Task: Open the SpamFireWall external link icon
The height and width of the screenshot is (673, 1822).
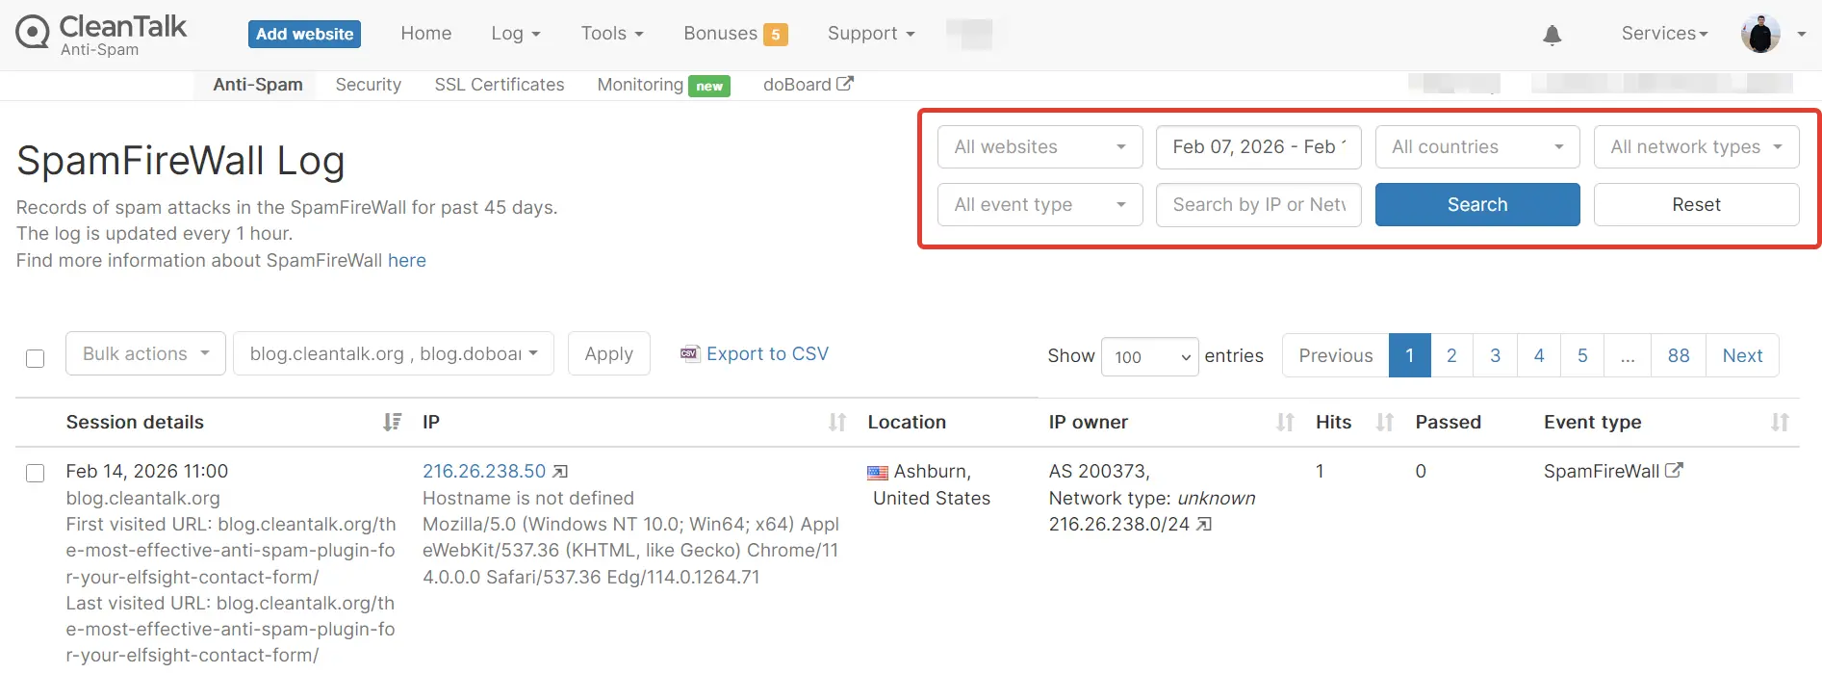Action: (1675, 470)
